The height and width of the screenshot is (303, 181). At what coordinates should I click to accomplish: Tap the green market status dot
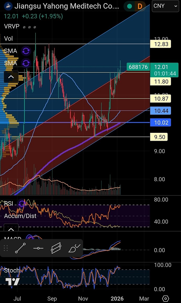pos(130,6)
